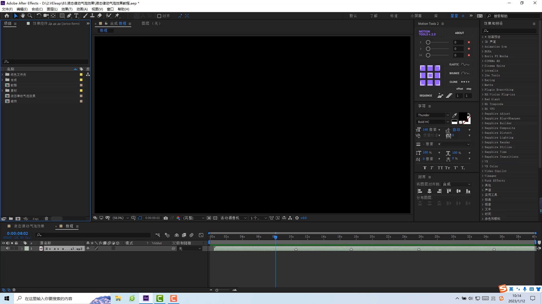Toggle the composition lock icon

106,23
